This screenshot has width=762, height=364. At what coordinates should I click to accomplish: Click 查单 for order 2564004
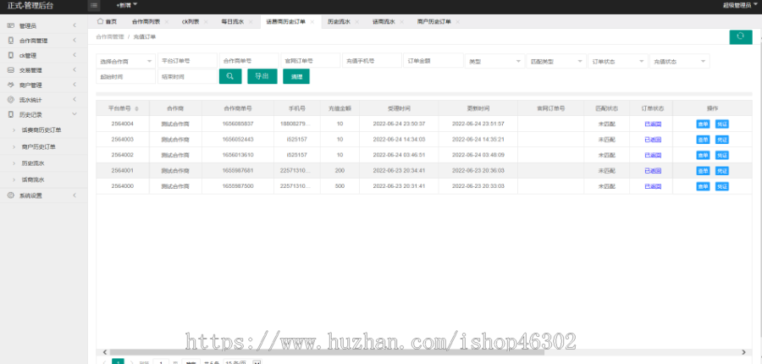703,124
